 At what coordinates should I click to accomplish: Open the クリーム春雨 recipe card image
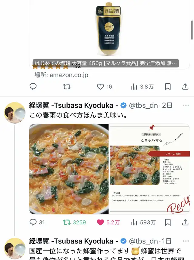[150, 169]
